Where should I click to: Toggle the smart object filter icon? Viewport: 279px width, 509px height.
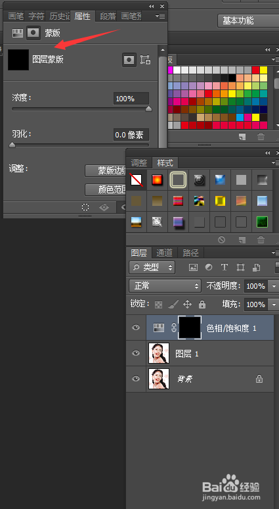coord(256,268)
